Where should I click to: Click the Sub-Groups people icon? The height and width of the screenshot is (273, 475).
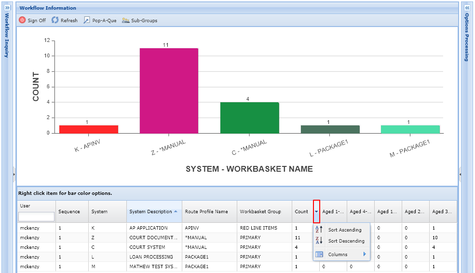(x=126, y=20)
